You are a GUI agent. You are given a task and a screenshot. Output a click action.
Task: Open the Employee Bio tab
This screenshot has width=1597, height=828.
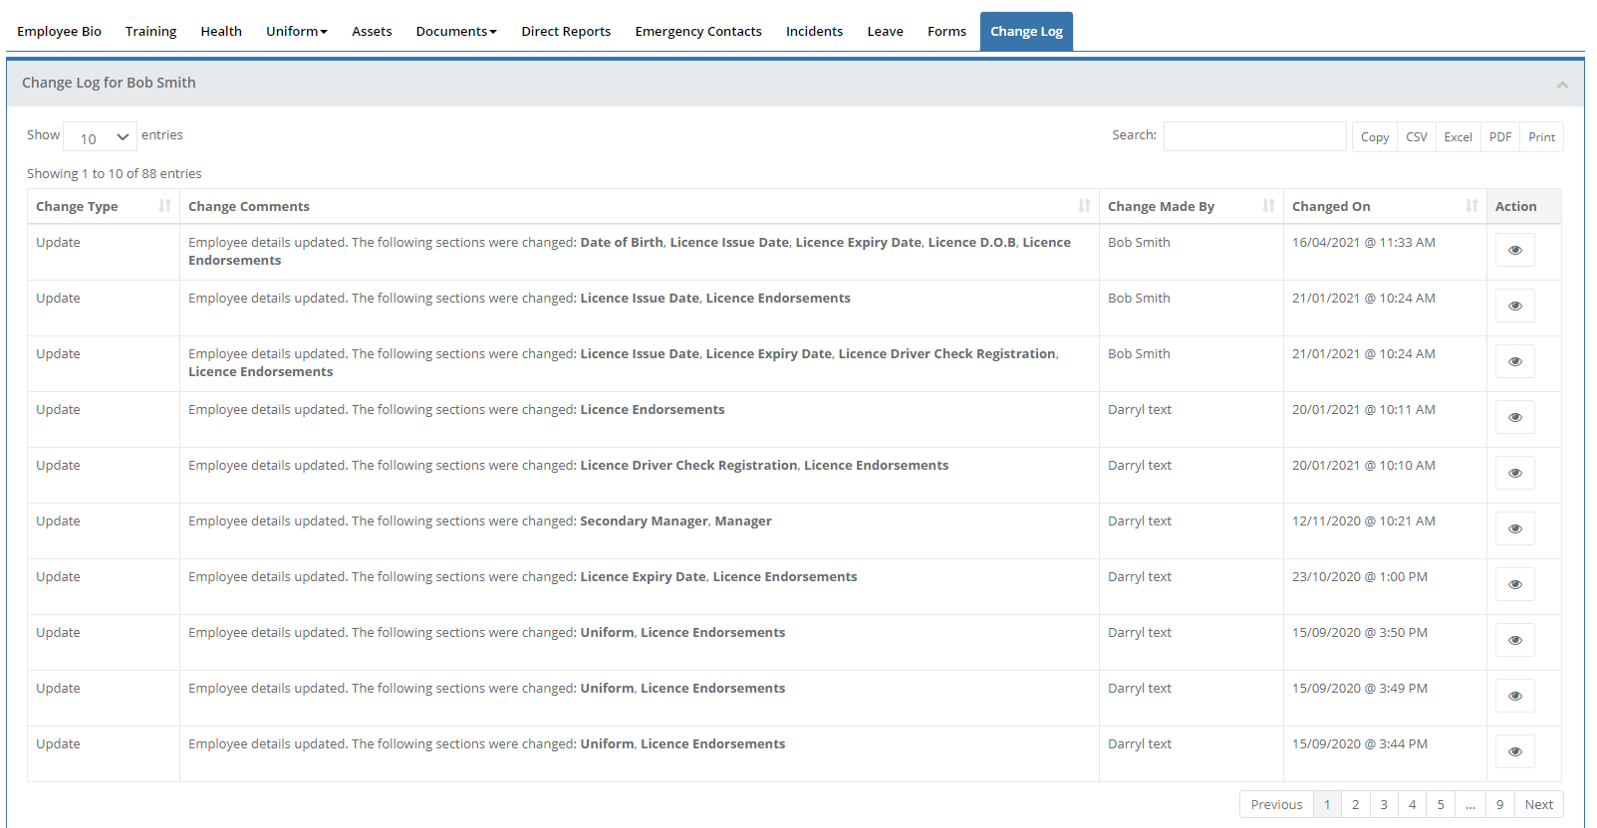pos(59,32)
